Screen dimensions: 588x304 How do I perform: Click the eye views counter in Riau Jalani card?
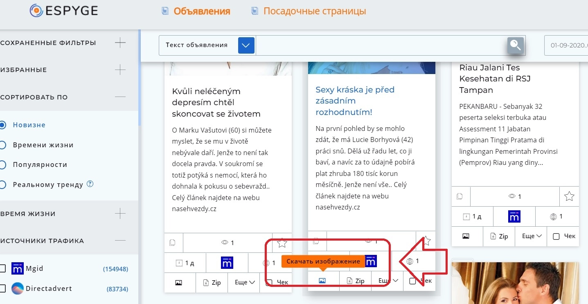[515, 196]
